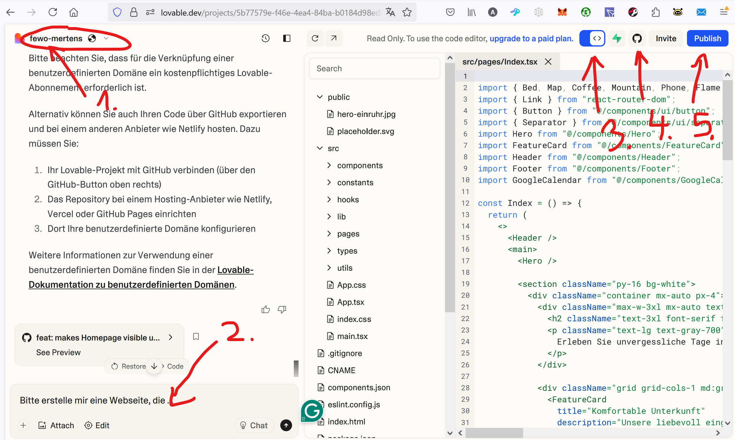Open eslint.config.js file
Screen dimensions: 735x440
tap(350, 405)
